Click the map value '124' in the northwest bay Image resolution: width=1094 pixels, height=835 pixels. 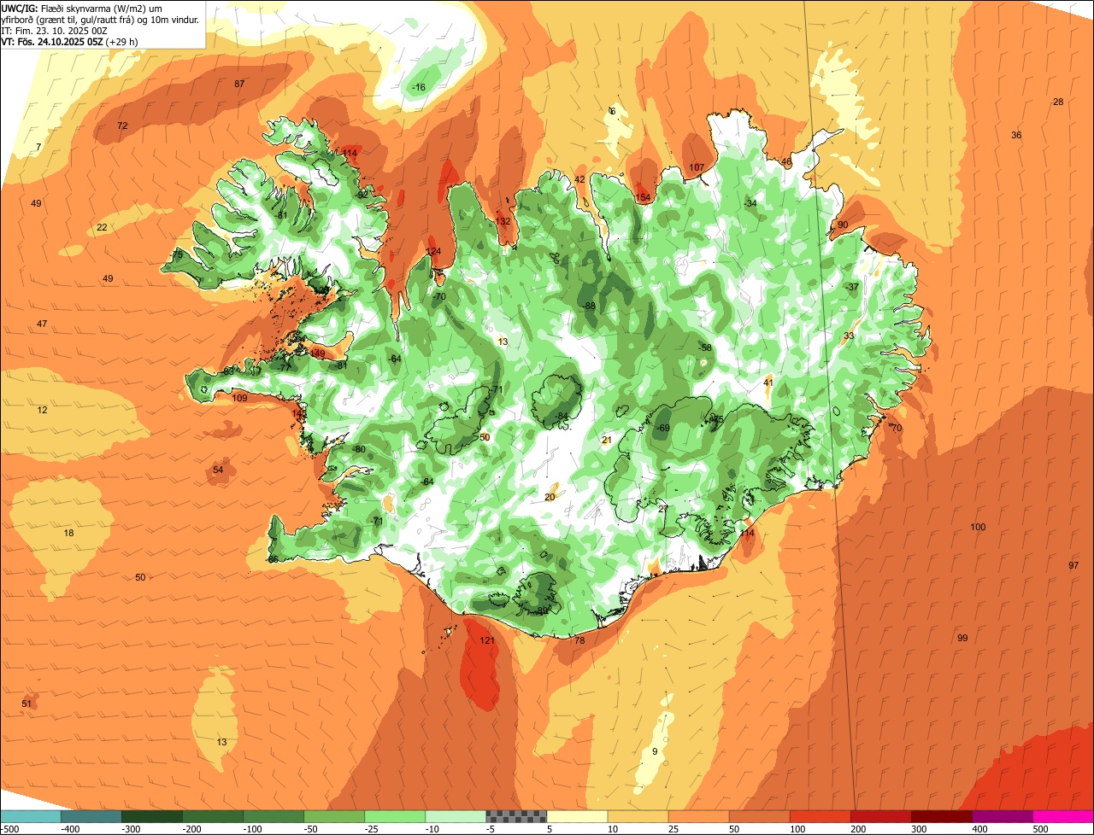coord(434,250)
